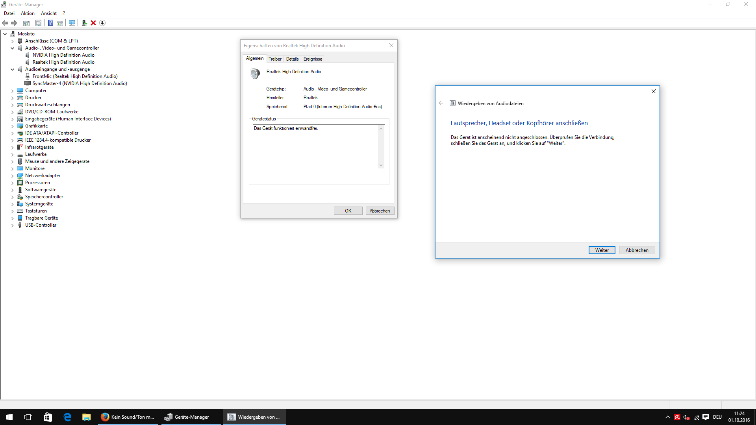Click the blue Help question mark icon
Image resolution: width=756 pixels, height=425 pixels.
50,23
